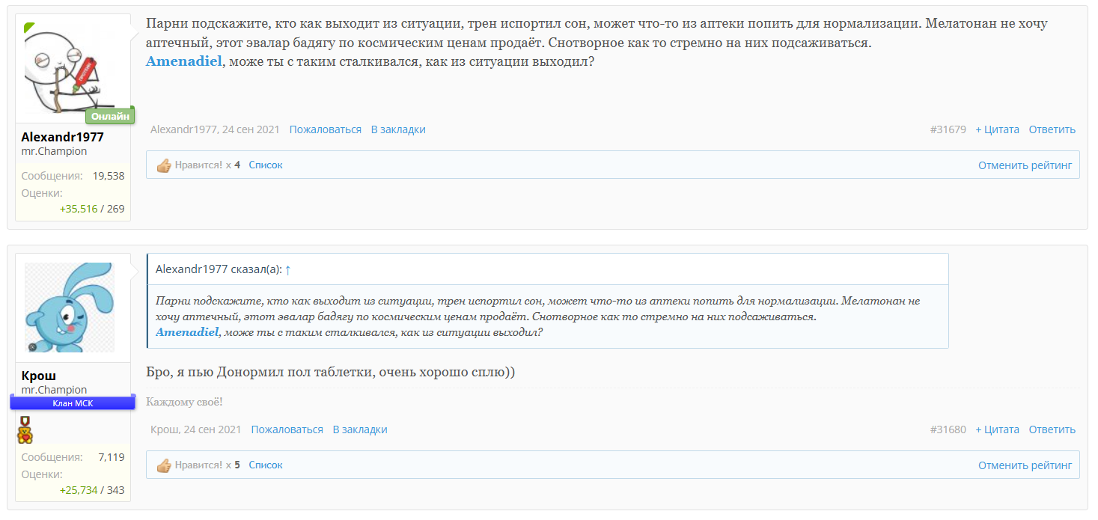Click message count 7,119

click(x=112, y=457)
